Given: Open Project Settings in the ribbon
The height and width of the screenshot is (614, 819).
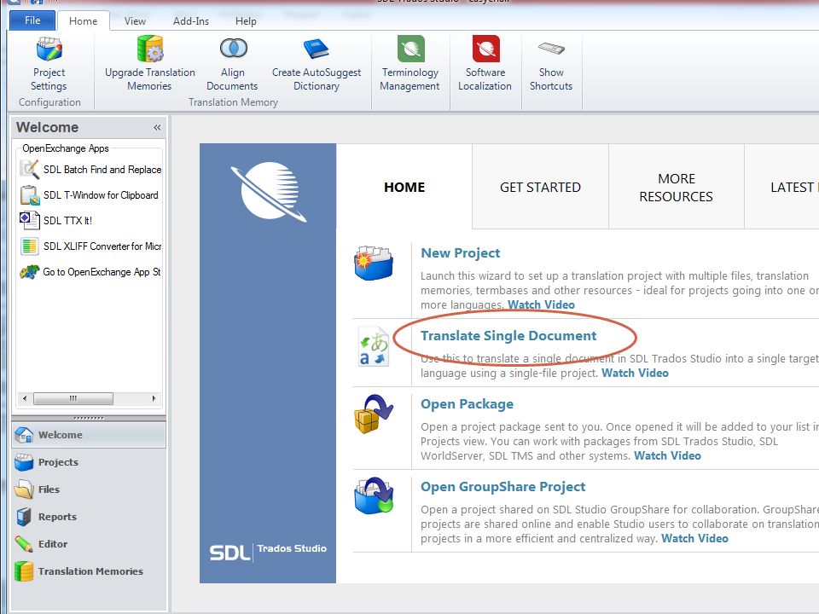Looking at the screenshot, I should point(49,65).
